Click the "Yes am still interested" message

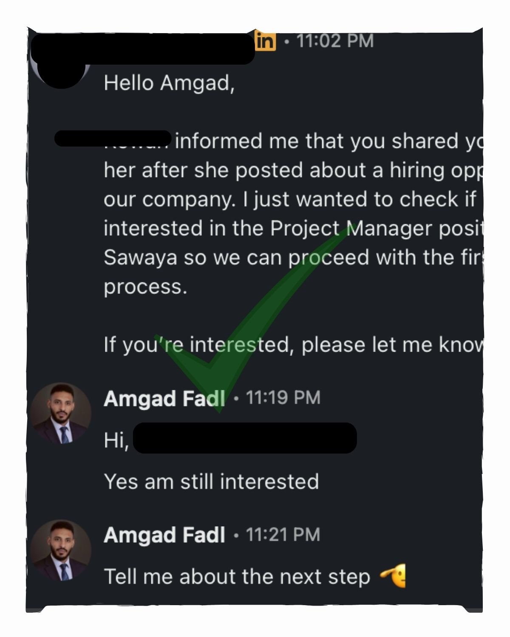pyautogui.click(x=211, y=482)
